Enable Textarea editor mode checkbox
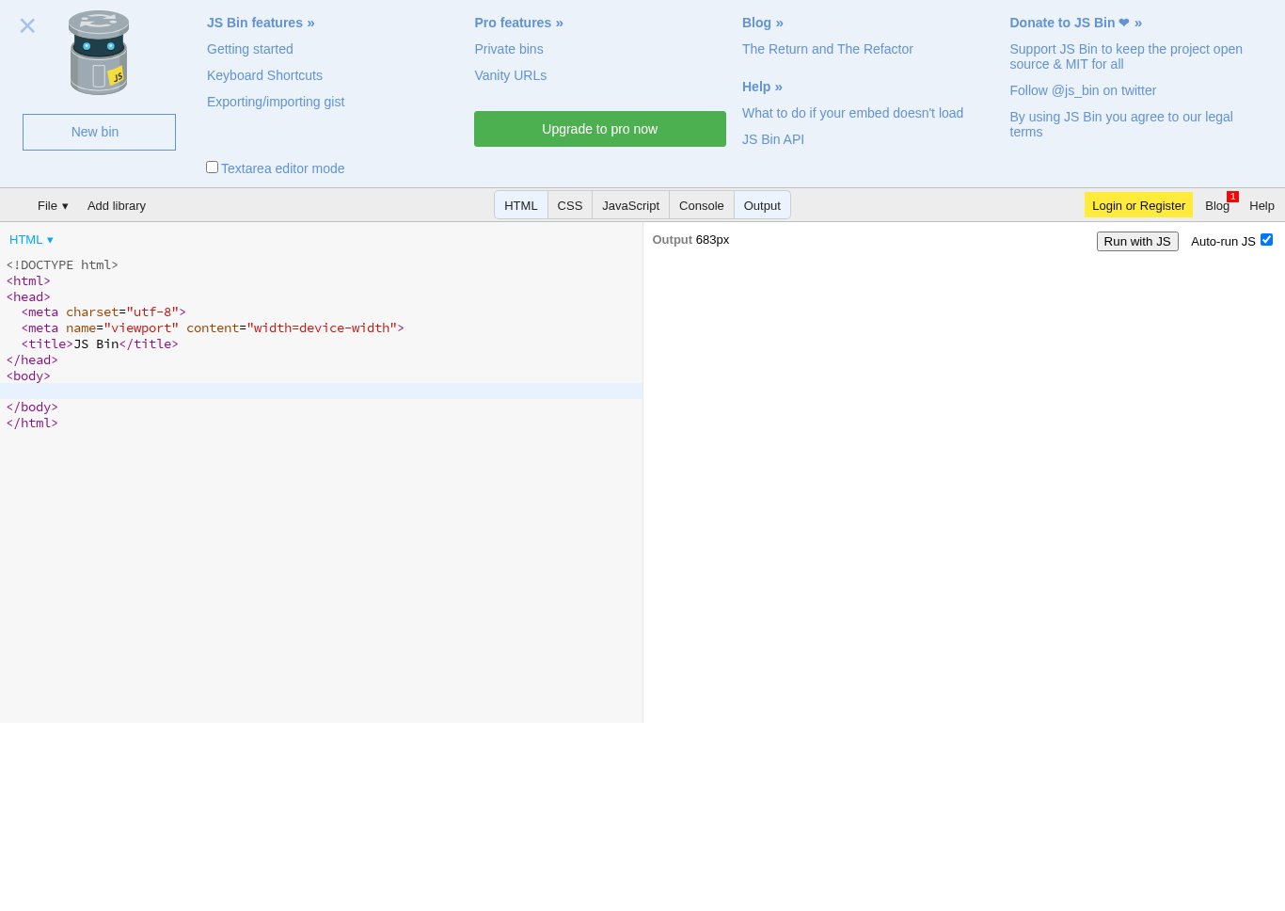The width and height of the screenshot is (1285, 911). click(x=212, y=167)
